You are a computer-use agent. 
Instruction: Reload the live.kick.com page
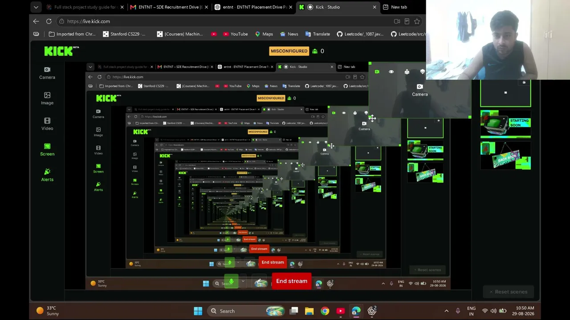tap(49, 21)
